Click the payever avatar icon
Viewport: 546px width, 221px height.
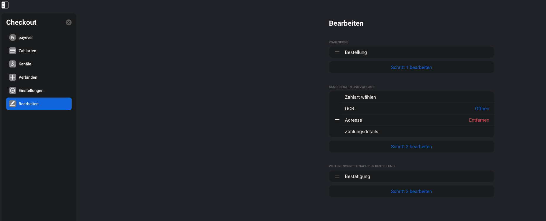click(13, 37)
